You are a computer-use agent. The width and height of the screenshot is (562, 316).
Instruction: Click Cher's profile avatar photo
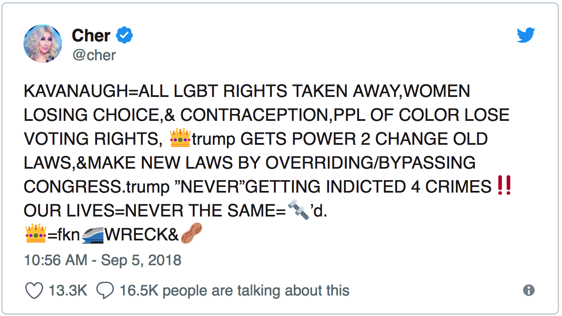(42, 44)
